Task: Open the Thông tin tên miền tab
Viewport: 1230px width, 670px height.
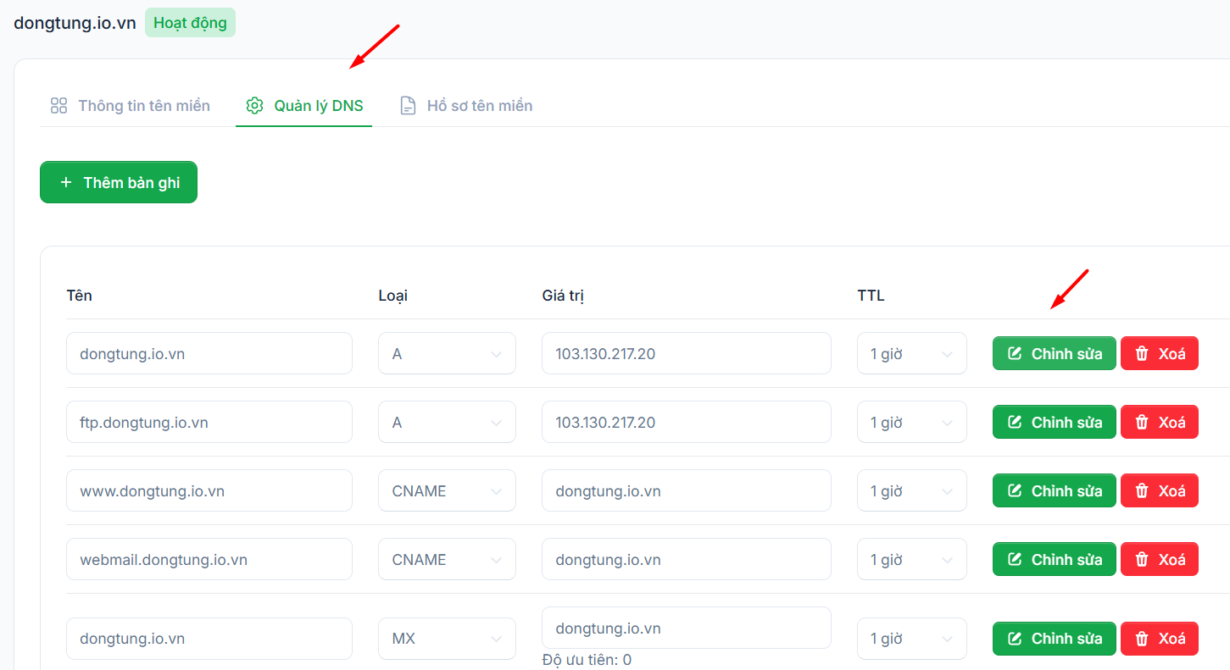Action: coord(130,106)
